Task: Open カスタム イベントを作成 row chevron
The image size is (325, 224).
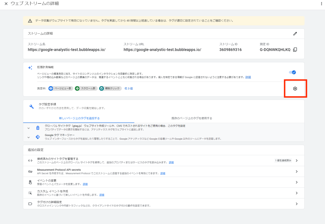Action: [297, 193]
